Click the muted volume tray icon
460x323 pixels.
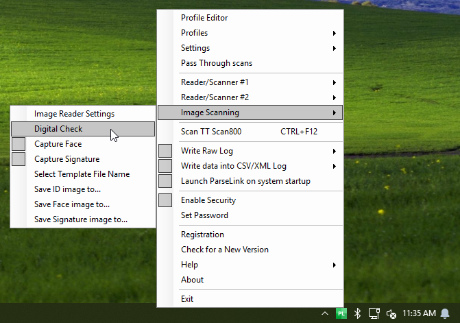(x=391, y=313)
